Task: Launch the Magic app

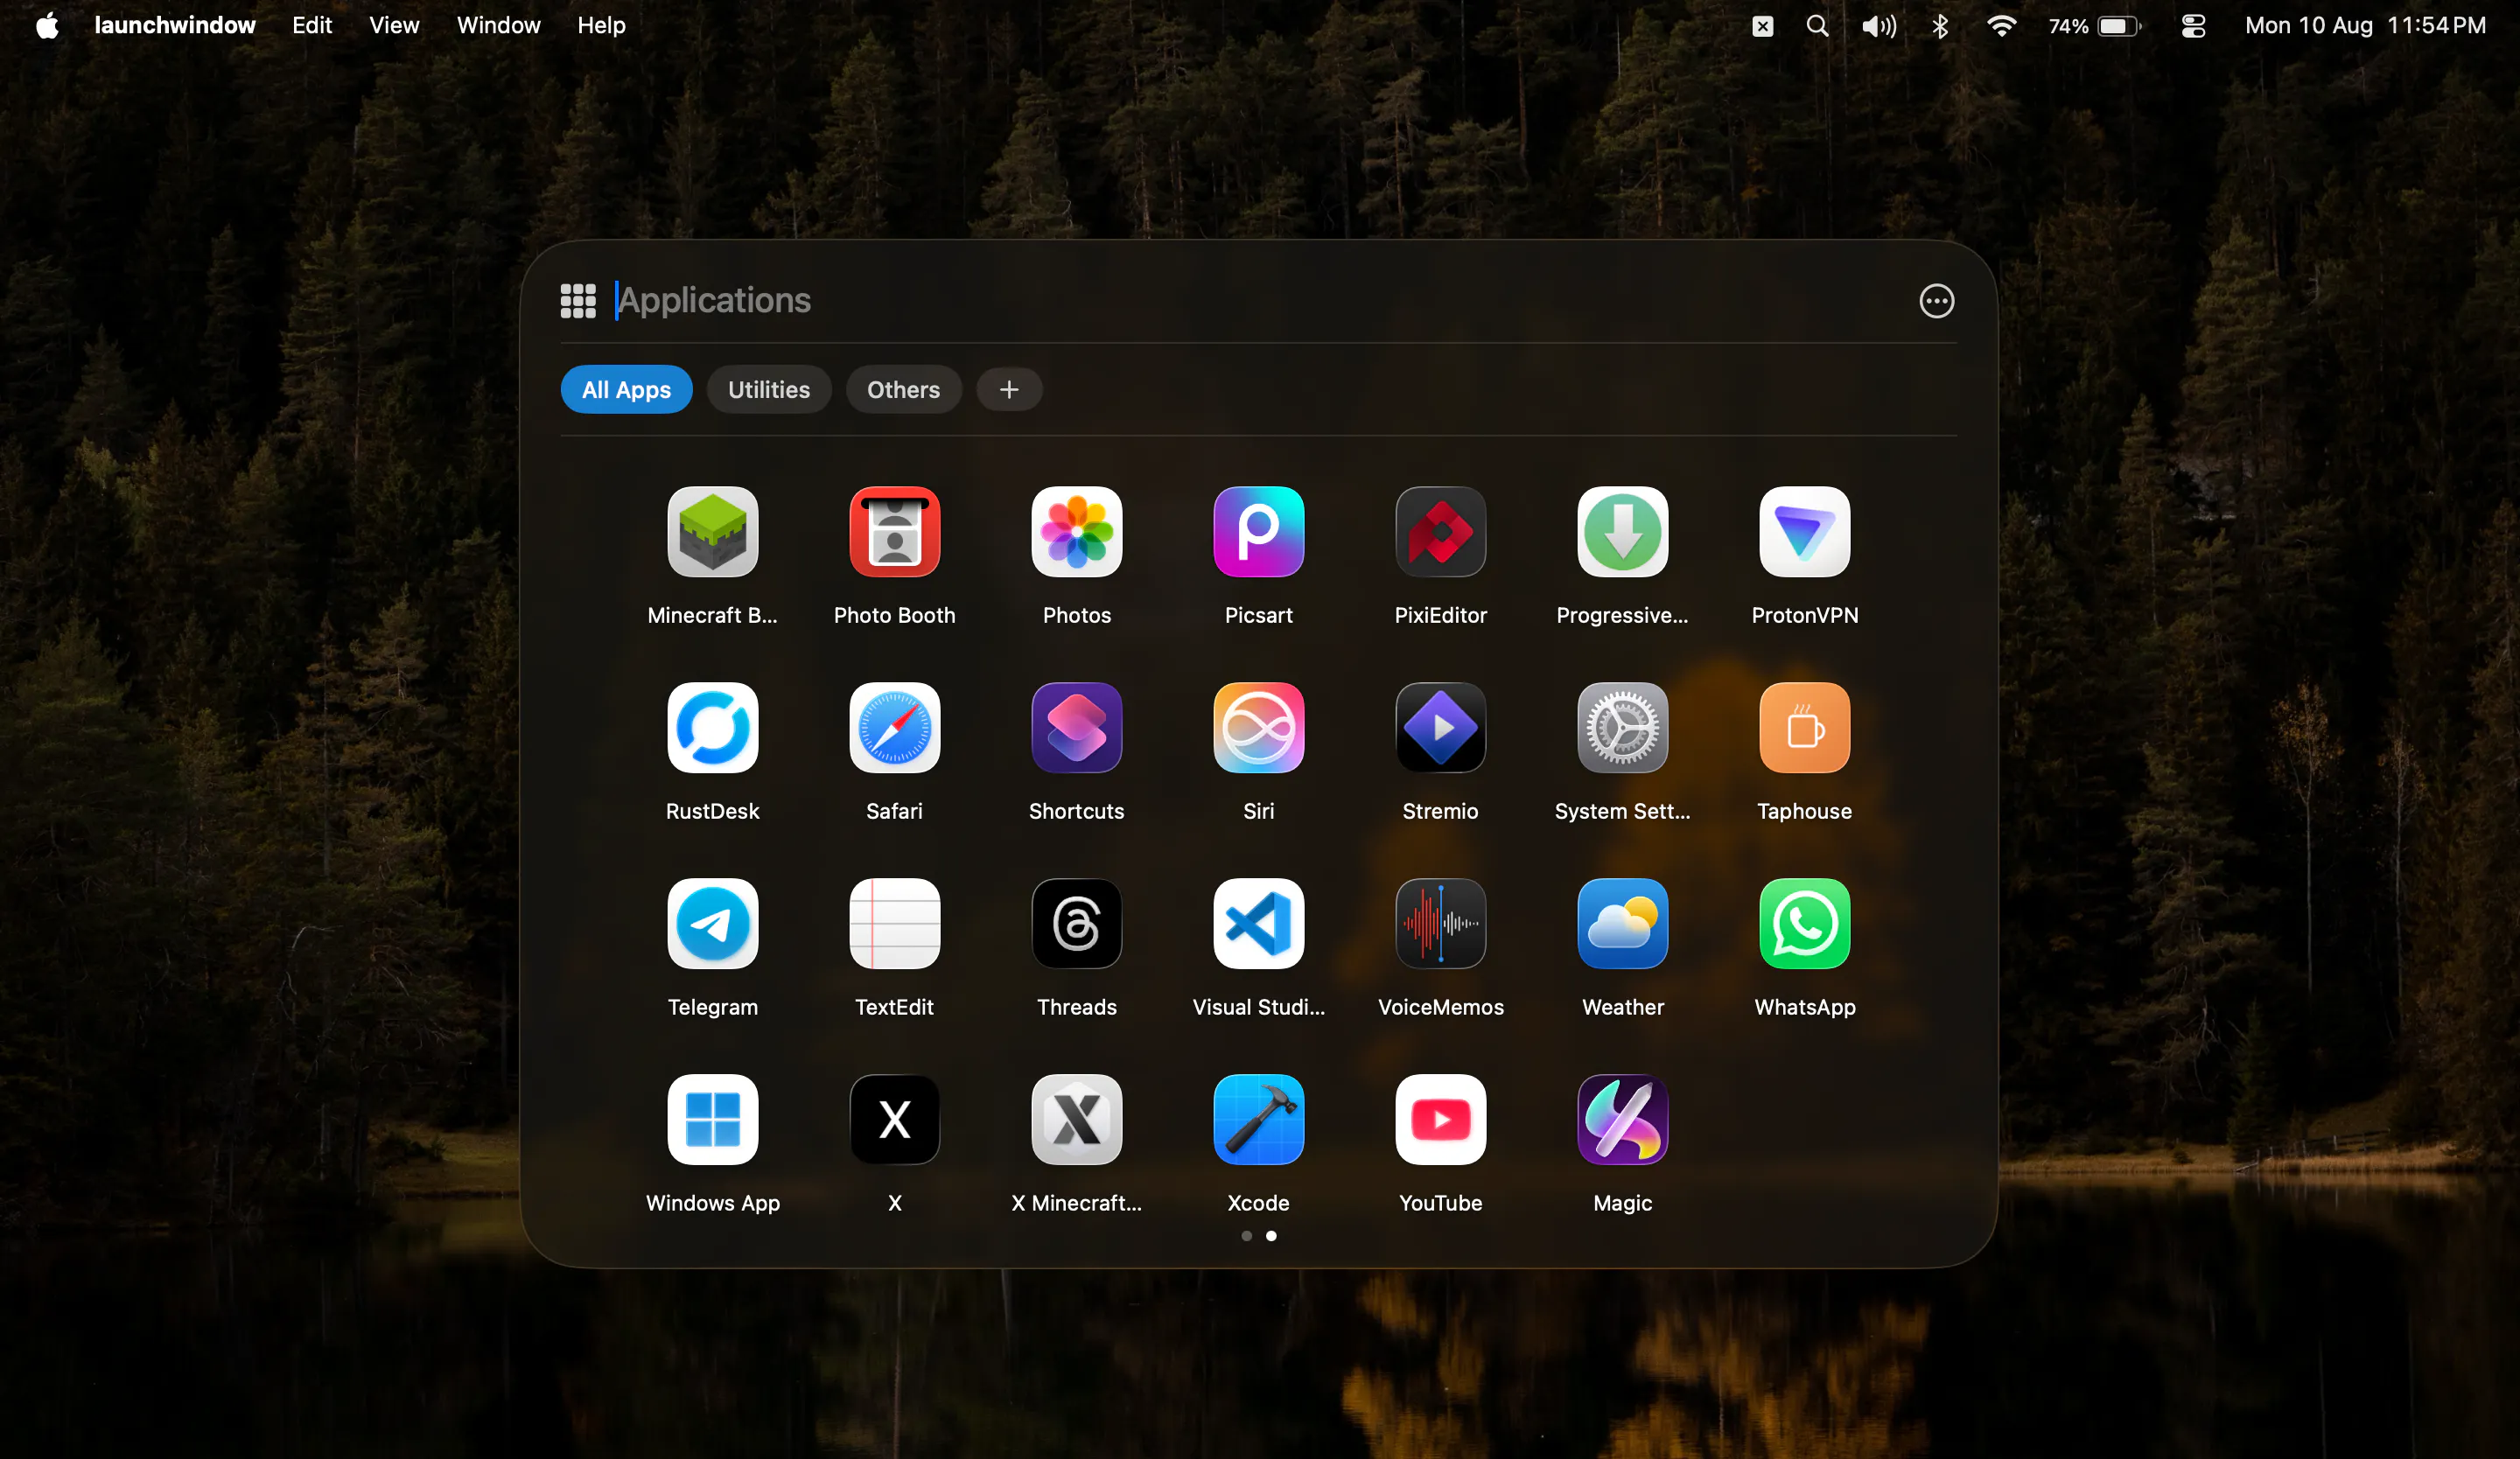Action: [x=1622, y=1120]
